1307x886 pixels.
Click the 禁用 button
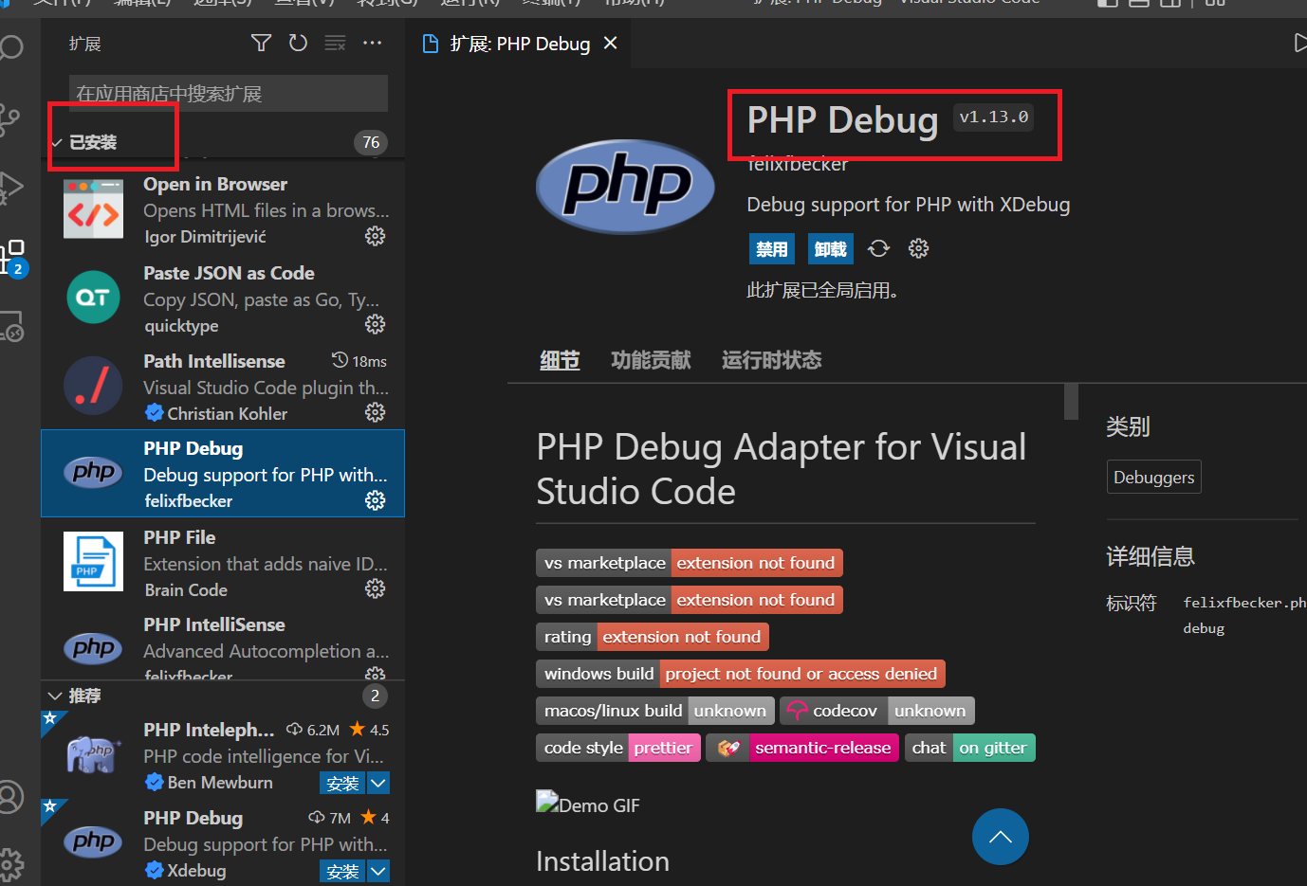click(771, 249)
